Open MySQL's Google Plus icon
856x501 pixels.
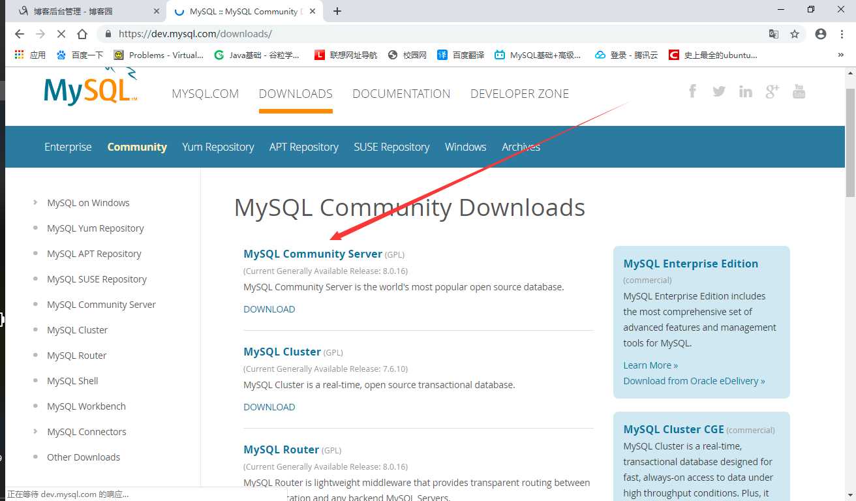pos(772,91)
